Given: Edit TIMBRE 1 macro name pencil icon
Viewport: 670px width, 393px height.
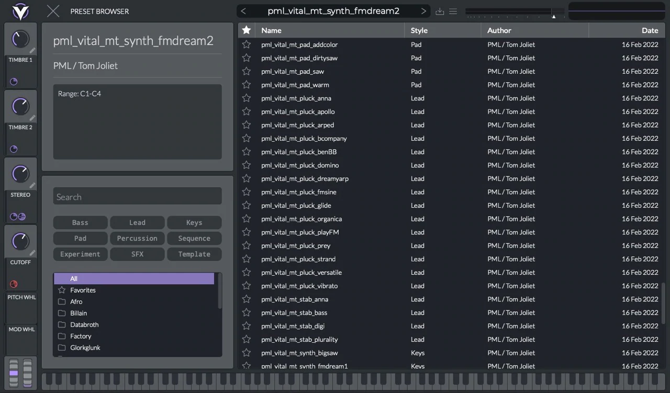Looking at the screenshot, I should (x=32, y=51).
